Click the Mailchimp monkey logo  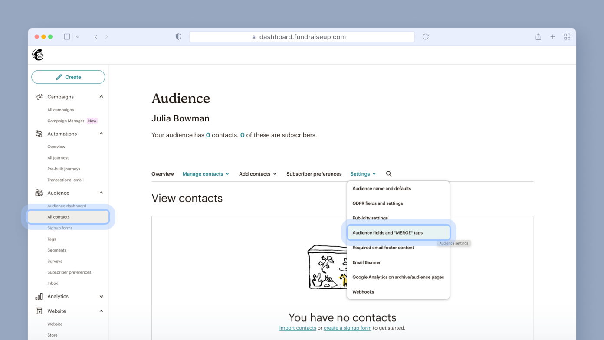pyautogui.click(x=38, y=55)
